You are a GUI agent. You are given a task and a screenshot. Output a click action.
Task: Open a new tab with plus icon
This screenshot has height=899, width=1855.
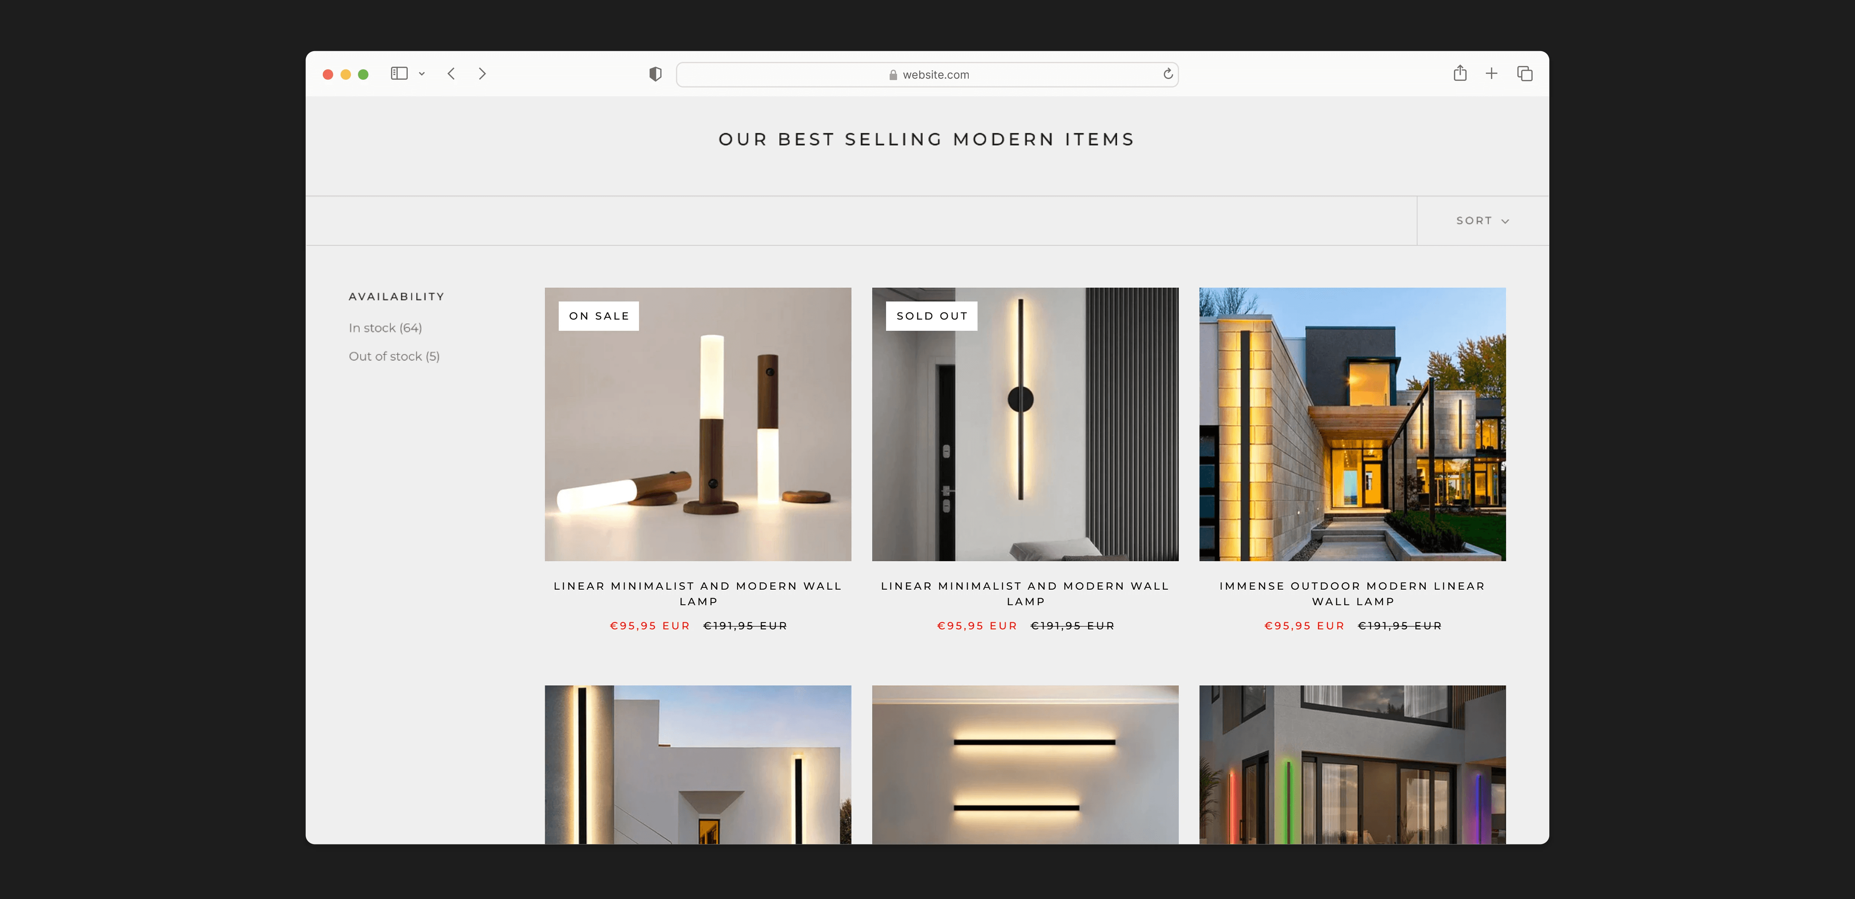1491,73
